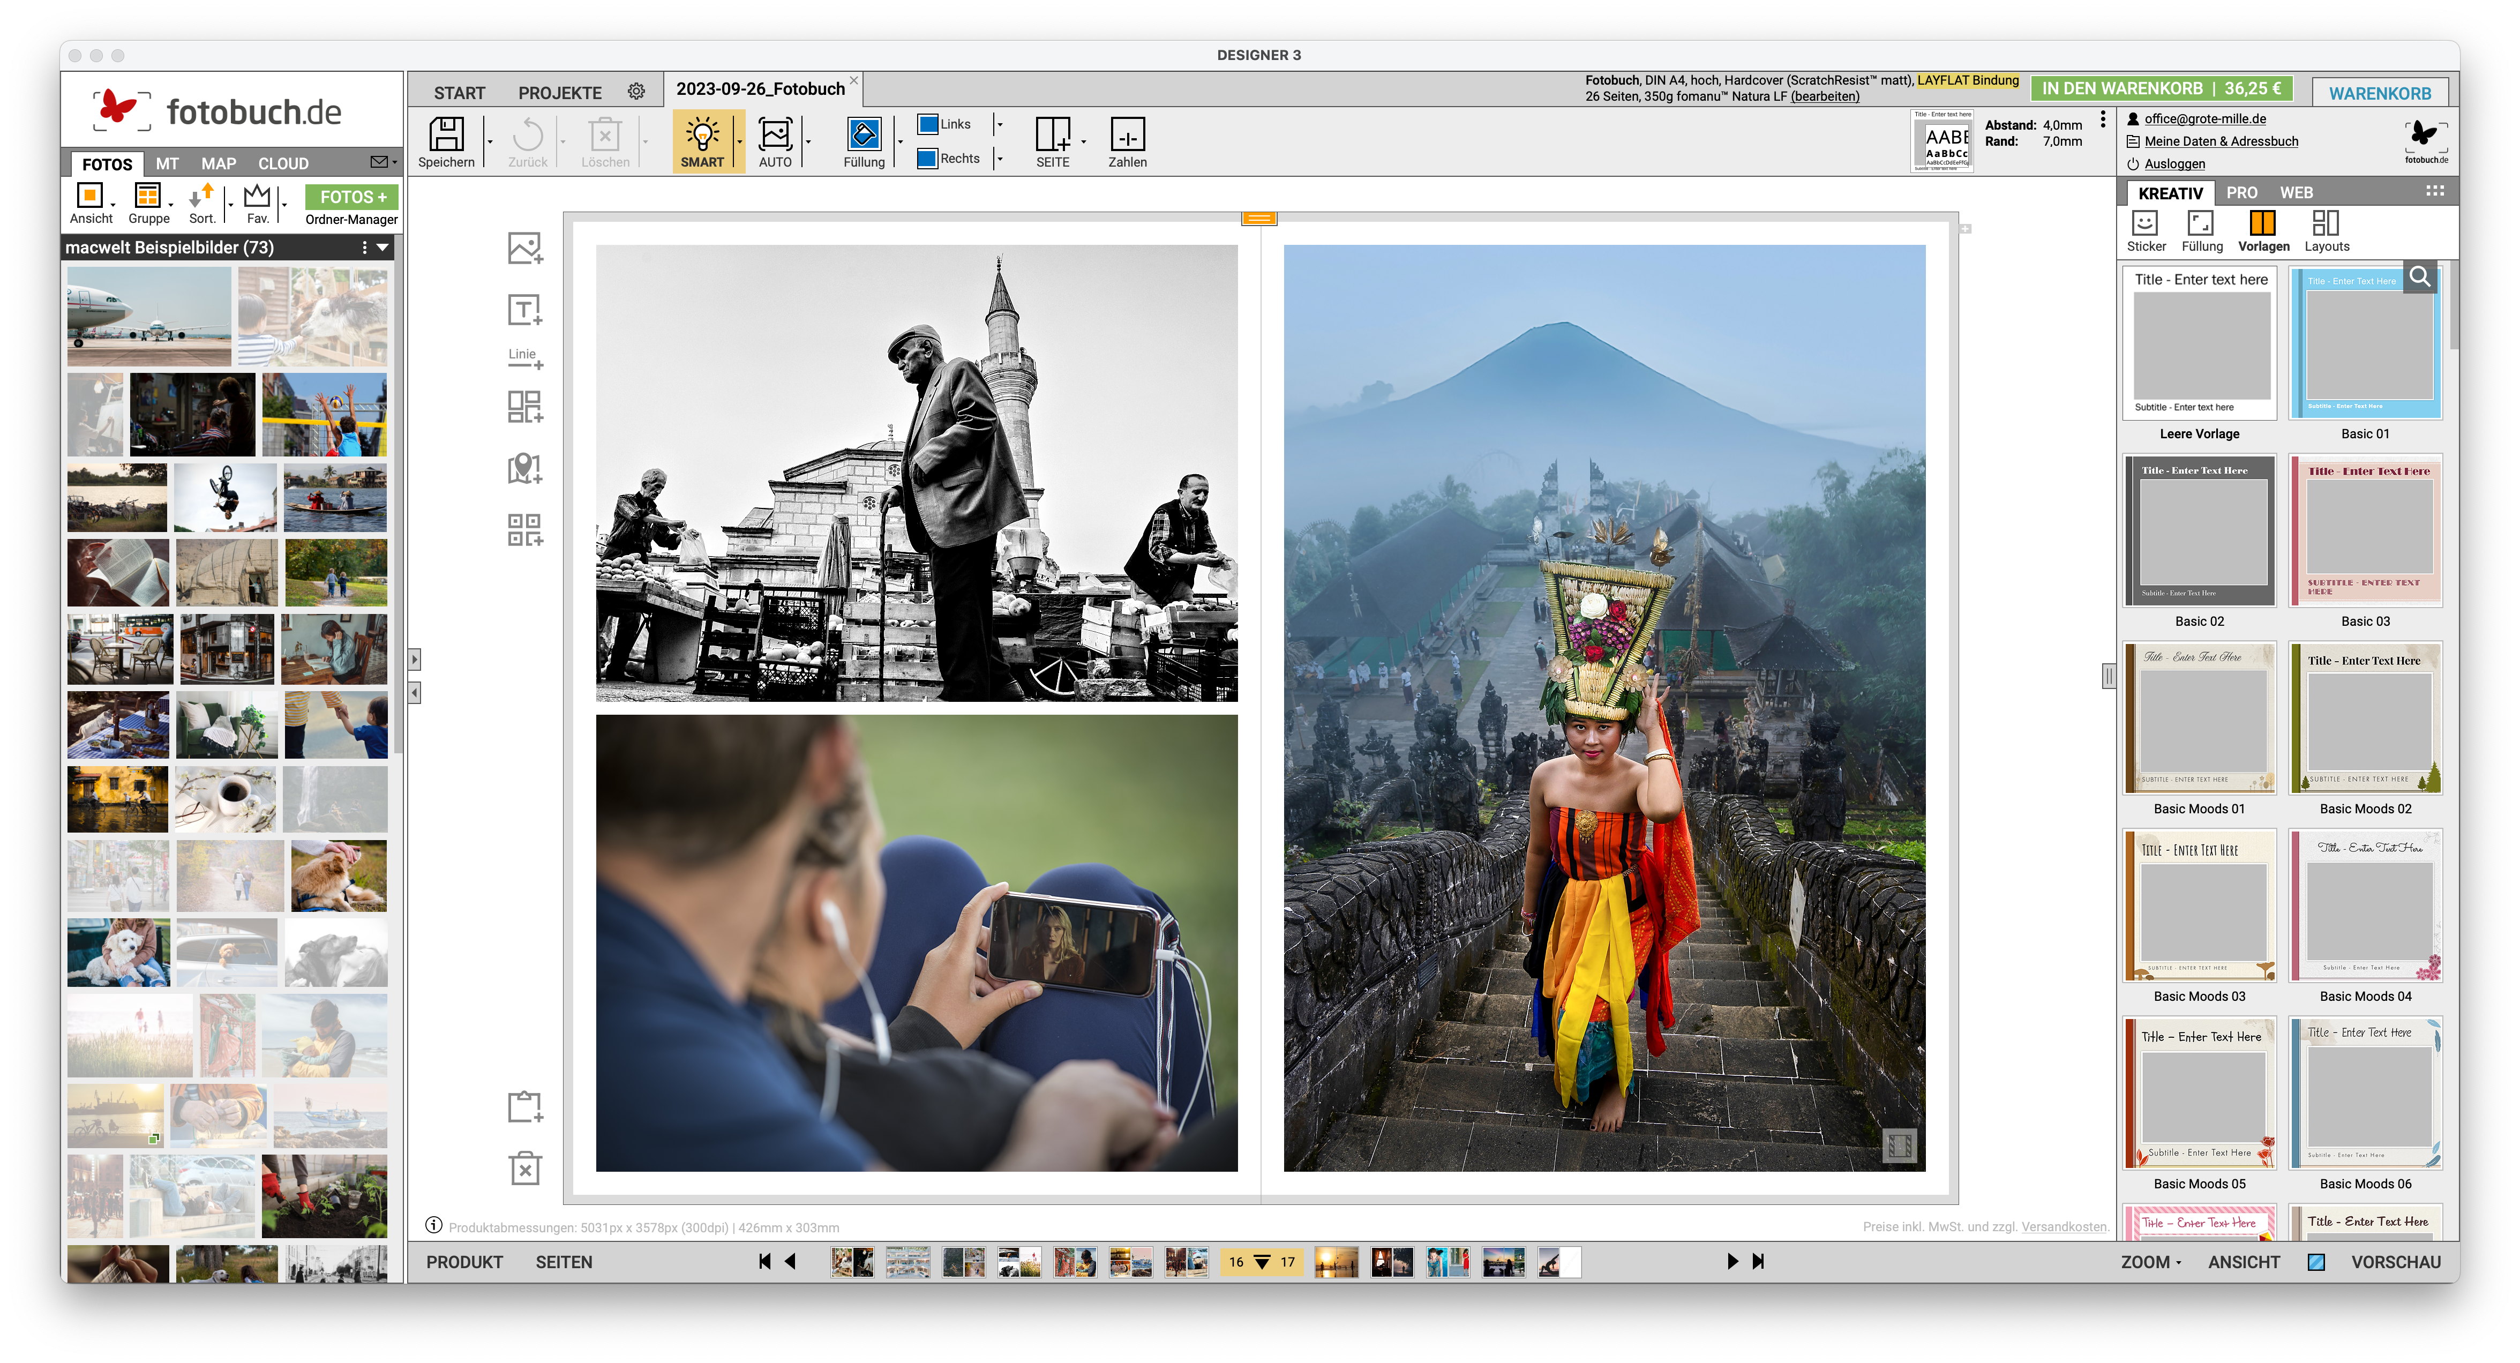Open the Füllung fill tool in toolbar
Viewport: 2520px width, 1363px height.
tap(864, 135)
